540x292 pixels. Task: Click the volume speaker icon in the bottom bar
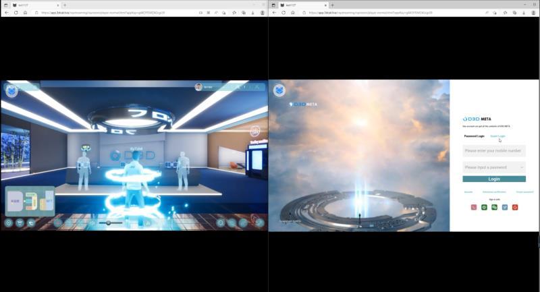pyautogui.click(x=92, y=223)
